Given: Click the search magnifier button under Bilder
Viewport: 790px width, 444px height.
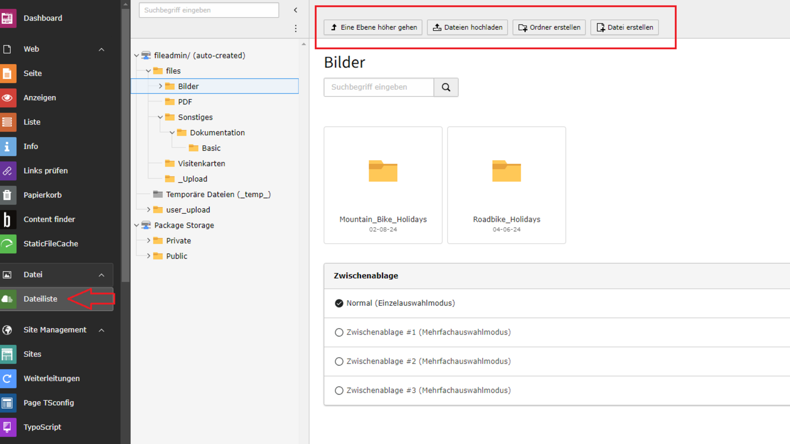Looking at the screenshot, I should (446, 87).
